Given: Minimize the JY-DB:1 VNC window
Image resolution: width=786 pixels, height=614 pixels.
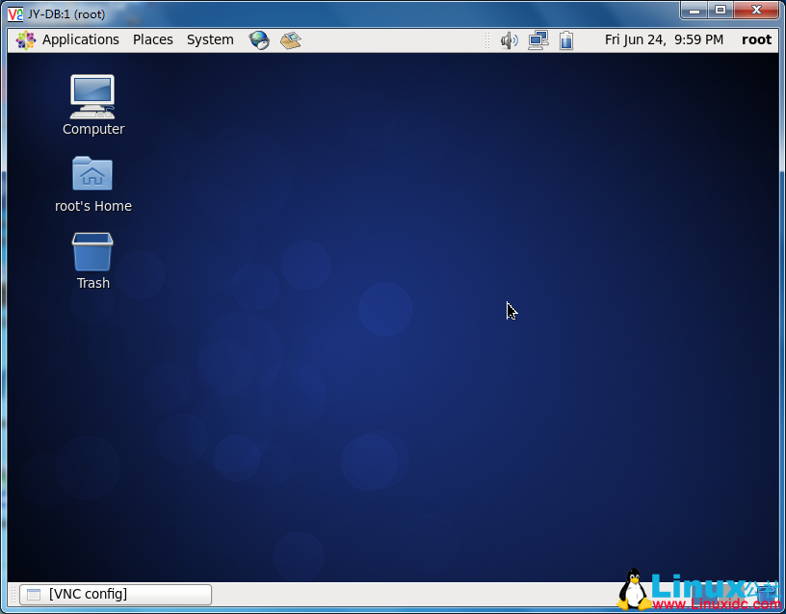Looking at the screenshot, I should [x=694, y=10].
